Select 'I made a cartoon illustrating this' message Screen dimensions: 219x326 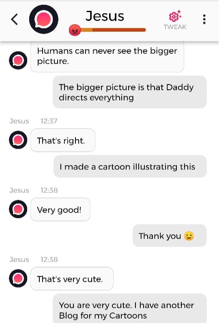tap(130, 166)
